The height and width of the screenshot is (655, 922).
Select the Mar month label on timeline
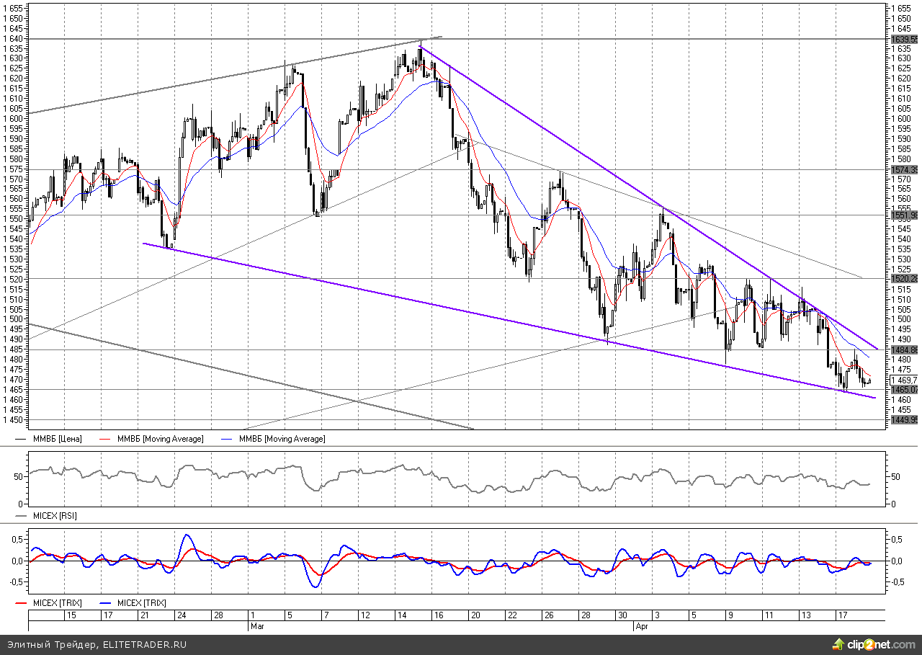[258, 626]
